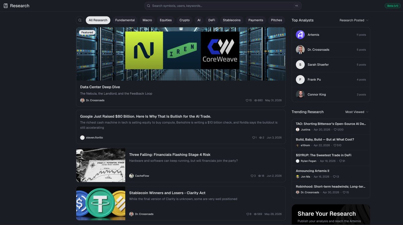This screenshot has height=225, width=403.
Task: Click Jon Ma avatar in Trending Research
Action: 298,177
